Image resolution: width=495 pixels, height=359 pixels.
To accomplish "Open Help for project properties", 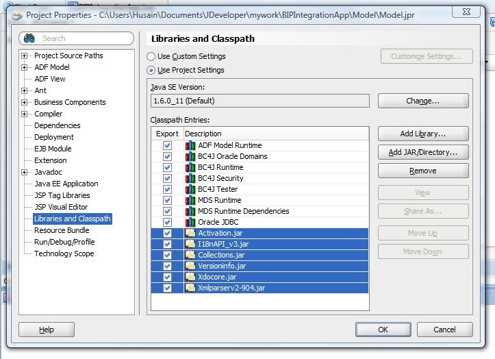I will [x=47, y=330].
